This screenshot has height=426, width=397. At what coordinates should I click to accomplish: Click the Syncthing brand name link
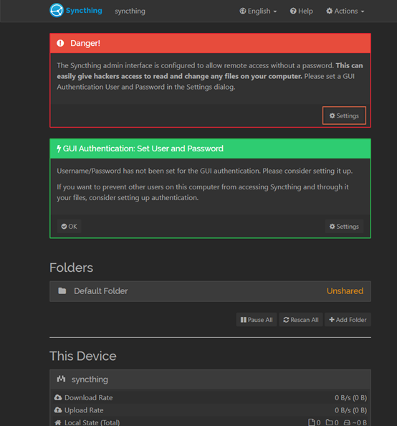point(84,11)
